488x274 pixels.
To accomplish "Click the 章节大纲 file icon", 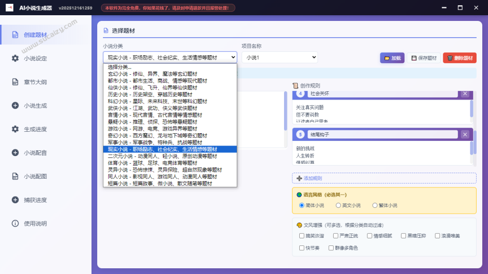I will click(x=15, y=82).
